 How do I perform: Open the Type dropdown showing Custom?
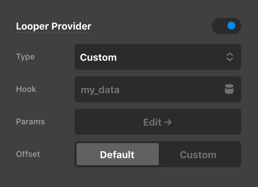[x=158, y=57]
